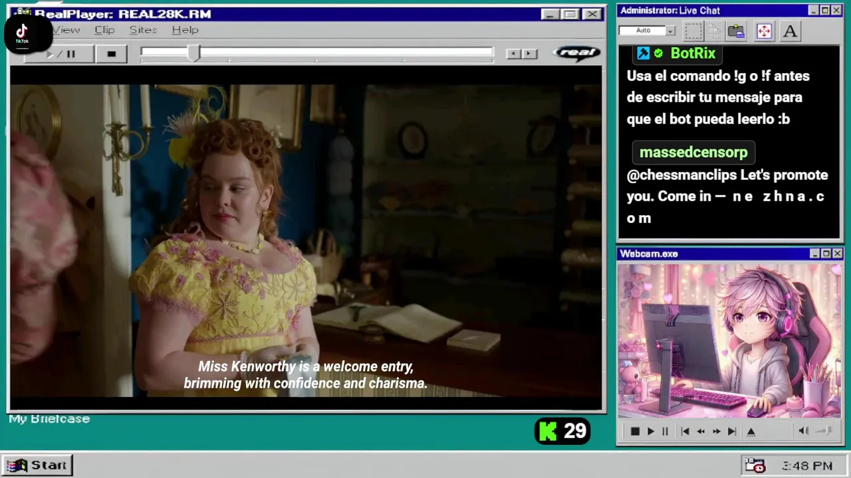
Task: Click RealPlayer's seek-forward arrow button
Action: pyautogui.click(x=529, y=54)
